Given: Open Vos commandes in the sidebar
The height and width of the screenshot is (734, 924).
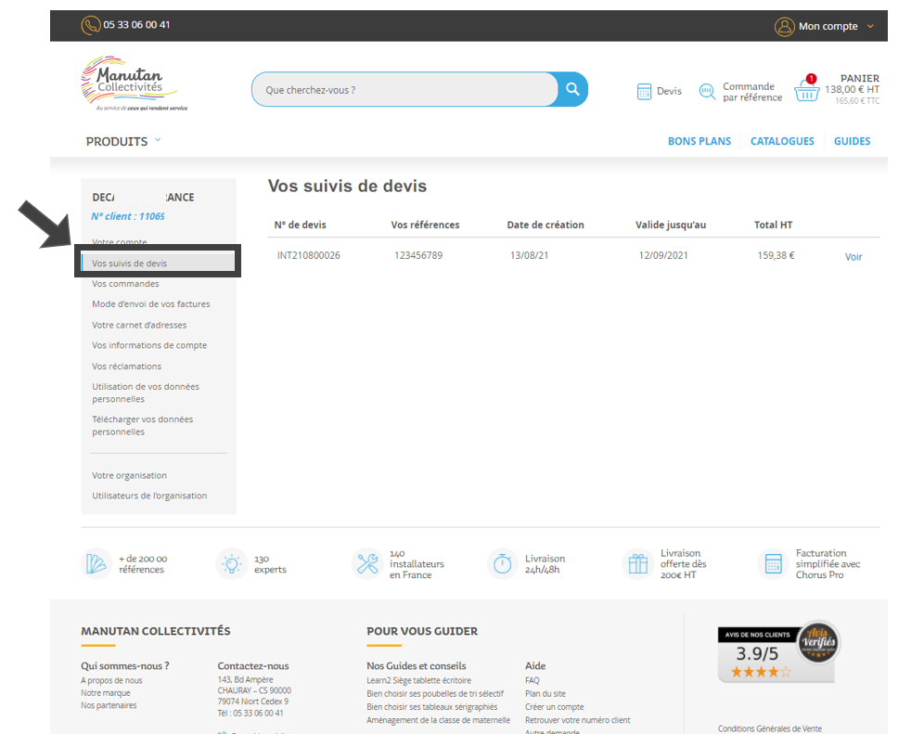Looking at the screenshot, I should (125, 284).
